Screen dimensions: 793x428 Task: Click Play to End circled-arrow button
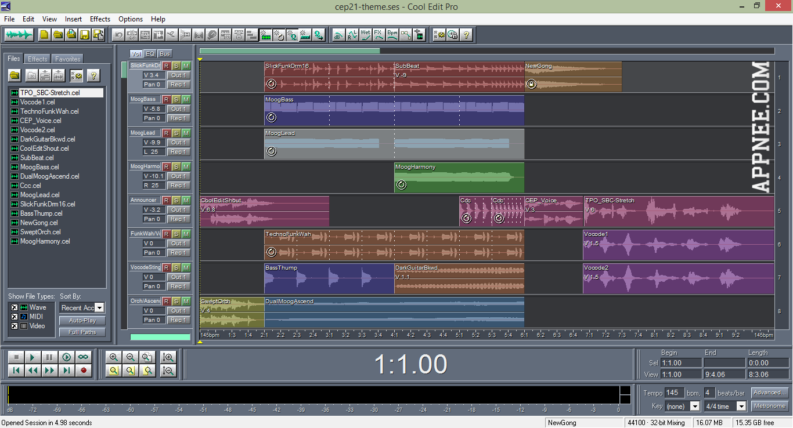tap(67, 357)
